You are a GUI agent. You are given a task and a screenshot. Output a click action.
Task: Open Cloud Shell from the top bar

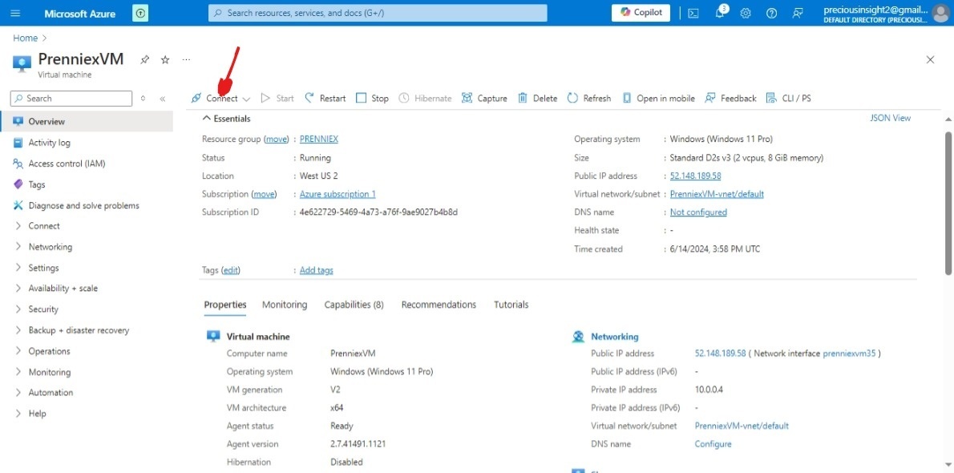click(x=693, y=13)
